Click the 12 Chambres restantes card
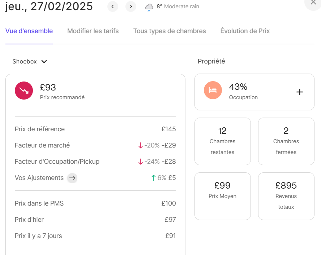Screen dimensions: 321x255 click(222, 141)
